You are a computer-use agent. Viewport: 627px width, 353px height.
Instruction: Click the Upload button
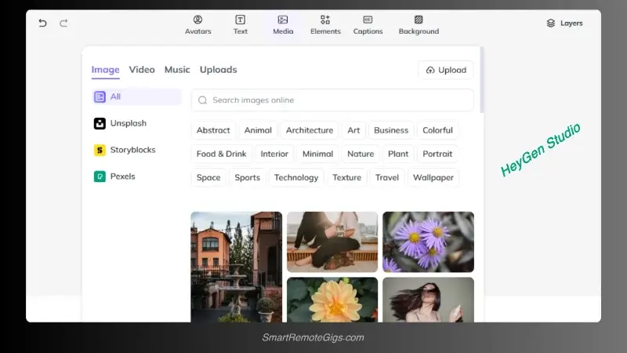[446, 70]
